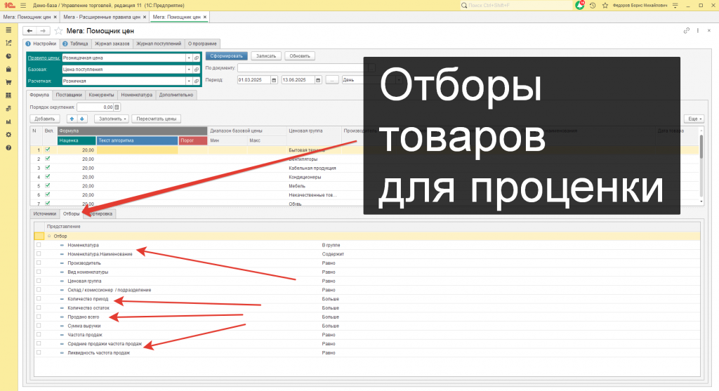Switch to the Журнал поступлений tab
Screen dimensions: 719x391
159,44
